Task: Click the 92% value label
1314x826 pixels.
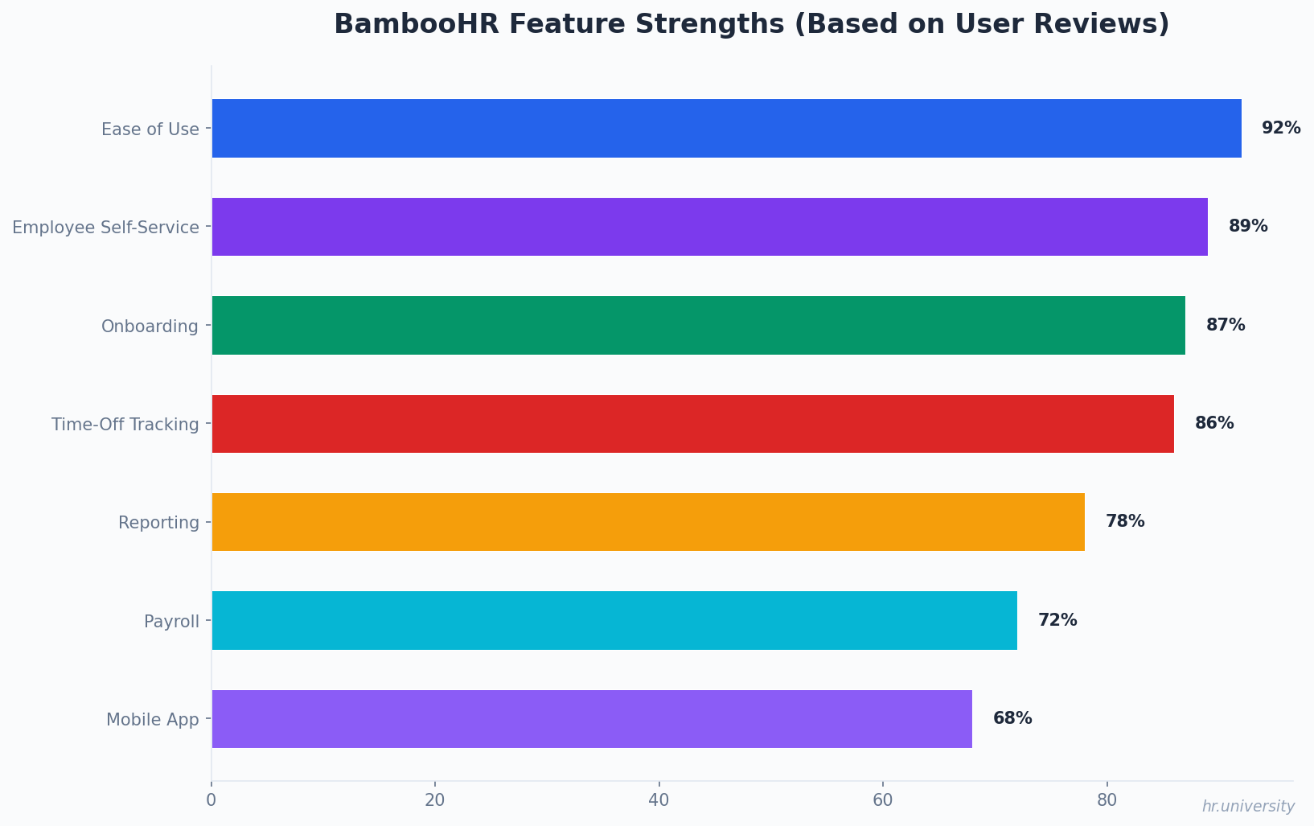Action: tap(1280, 129)
